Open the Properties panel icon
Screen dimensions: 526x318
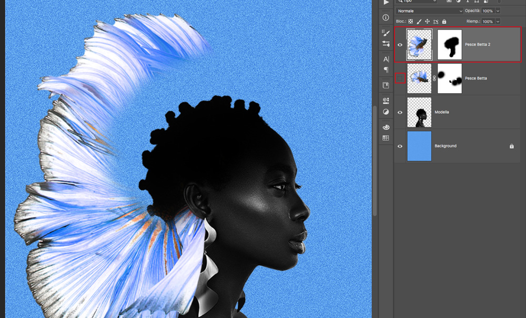point(386,101)
